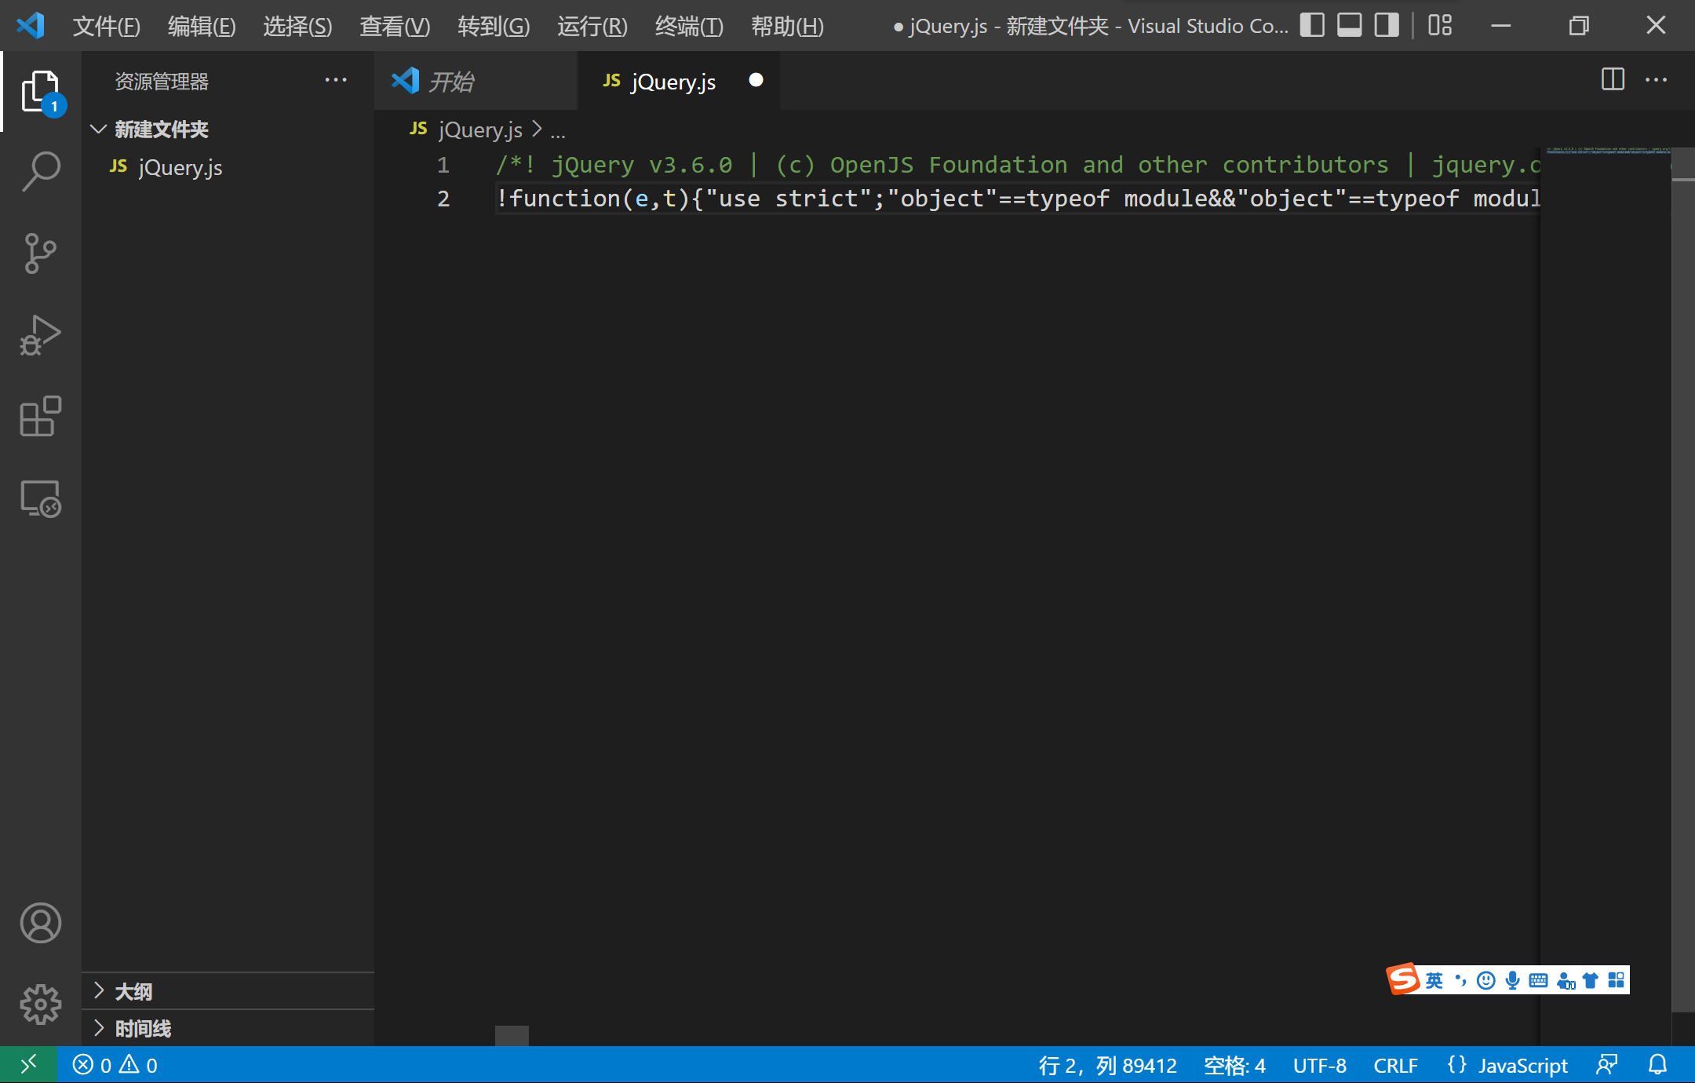The image size is (1695, 1083).
Task: Open Run and Debug view
Action: 41,336
